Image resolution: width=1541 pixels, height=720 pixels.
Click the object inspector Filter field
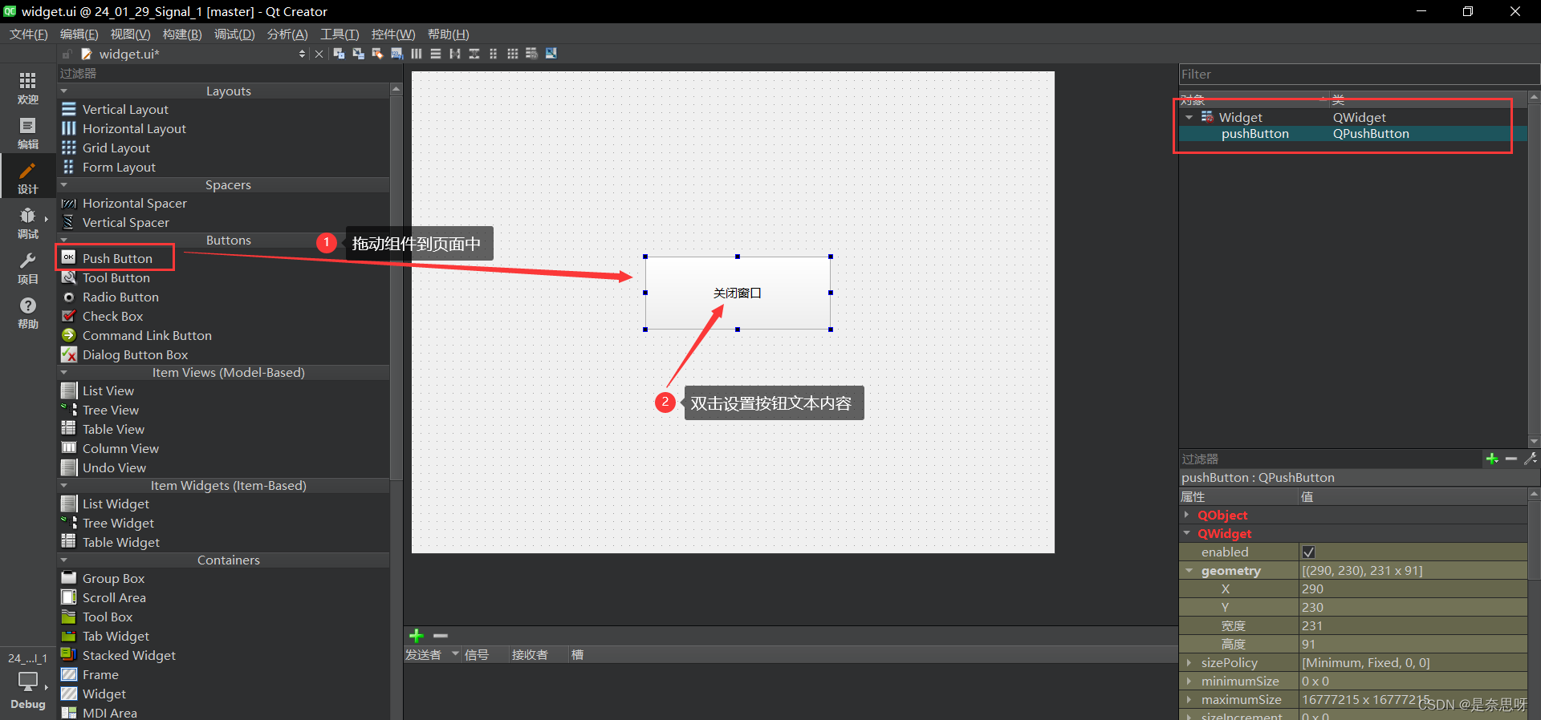tap(1359, 74)
